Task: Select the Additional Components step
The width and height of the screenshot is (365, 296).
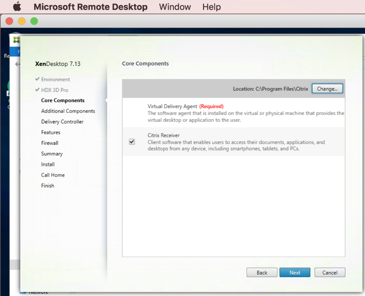Action: click(x=68, y=111)
